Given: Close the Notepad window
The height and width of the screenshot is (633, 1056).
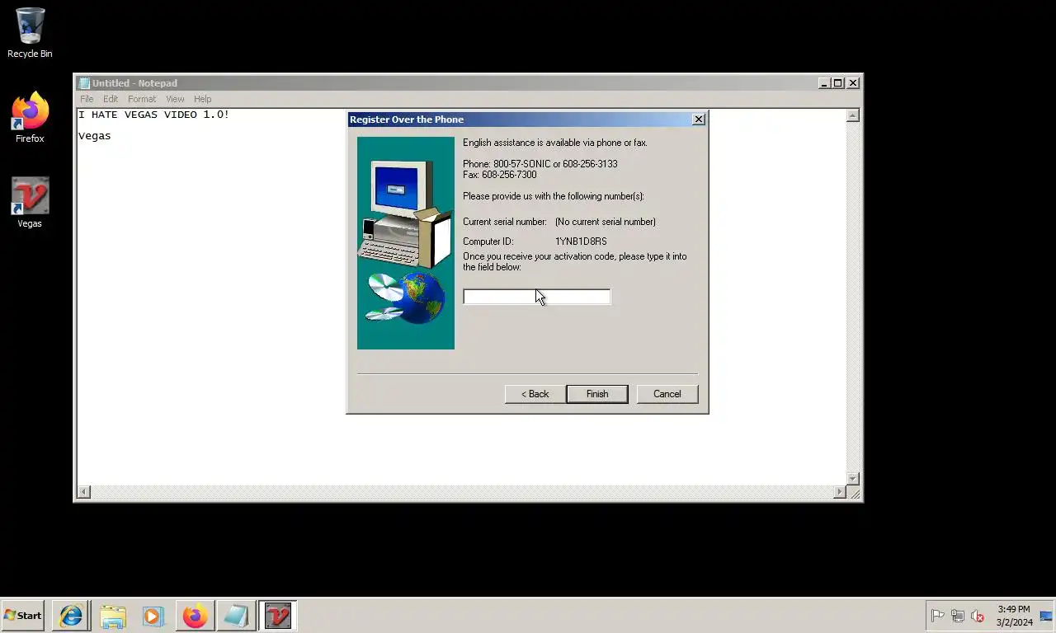Looking at the screenshot, I should click(x=853, y=83).
